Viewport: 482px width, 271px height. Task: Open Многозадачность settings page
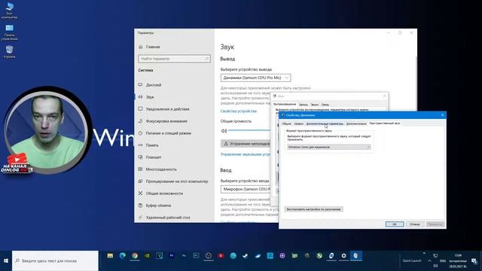tap(161, 169)
